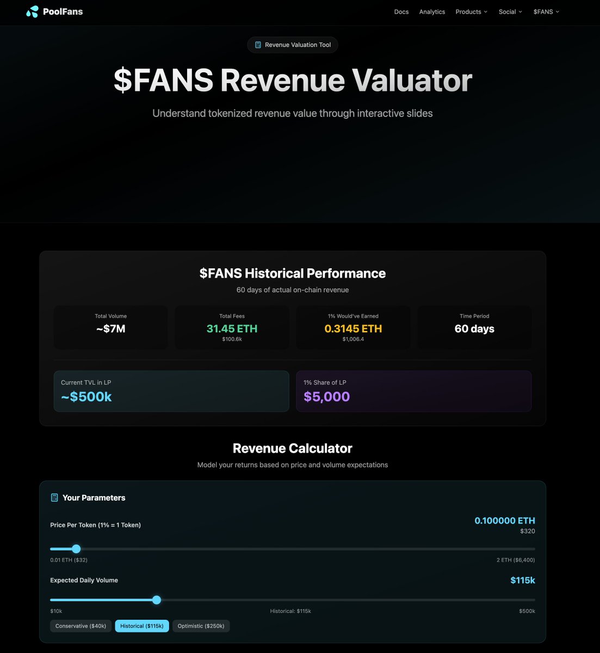Viewport: 600px width, 653px height.
Task: Click the Revenue Valuation Tool badge
Action: (x=293, y=45)
